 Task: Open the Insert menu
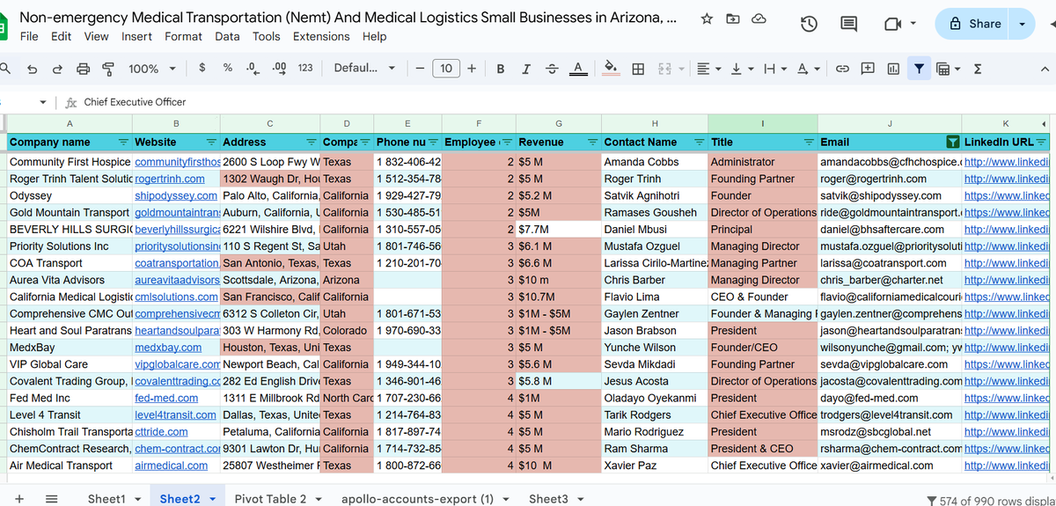[x=136, y=36]
